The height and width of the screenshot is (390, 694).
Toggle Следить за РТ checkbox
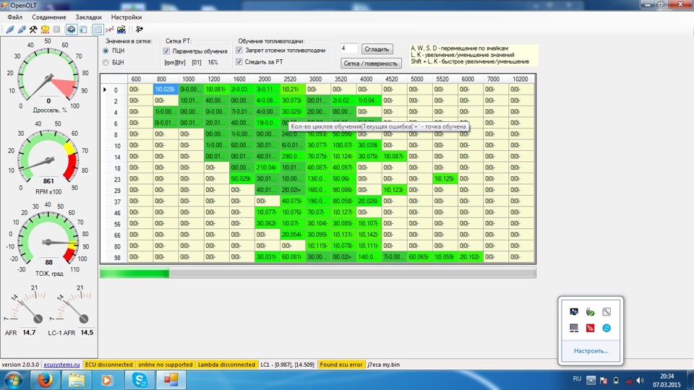(239, 62)
